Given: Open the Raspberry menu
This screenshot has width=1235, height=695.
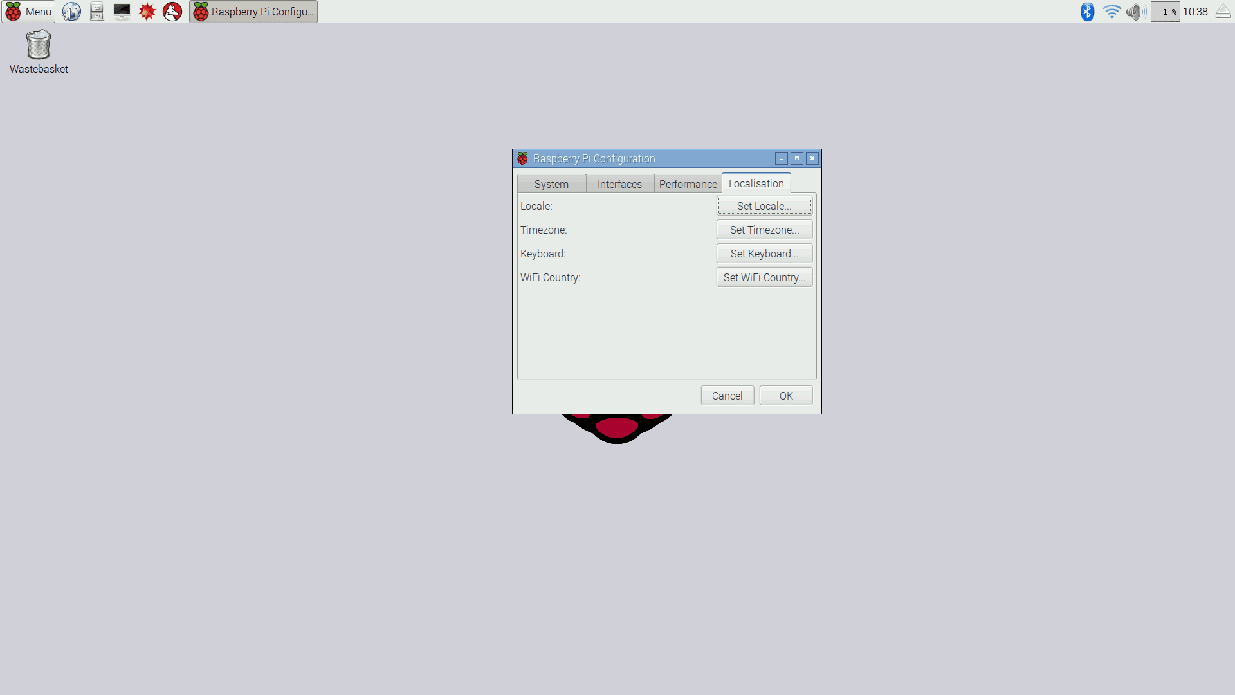Looking at the screenshot, I should [28, 11].
